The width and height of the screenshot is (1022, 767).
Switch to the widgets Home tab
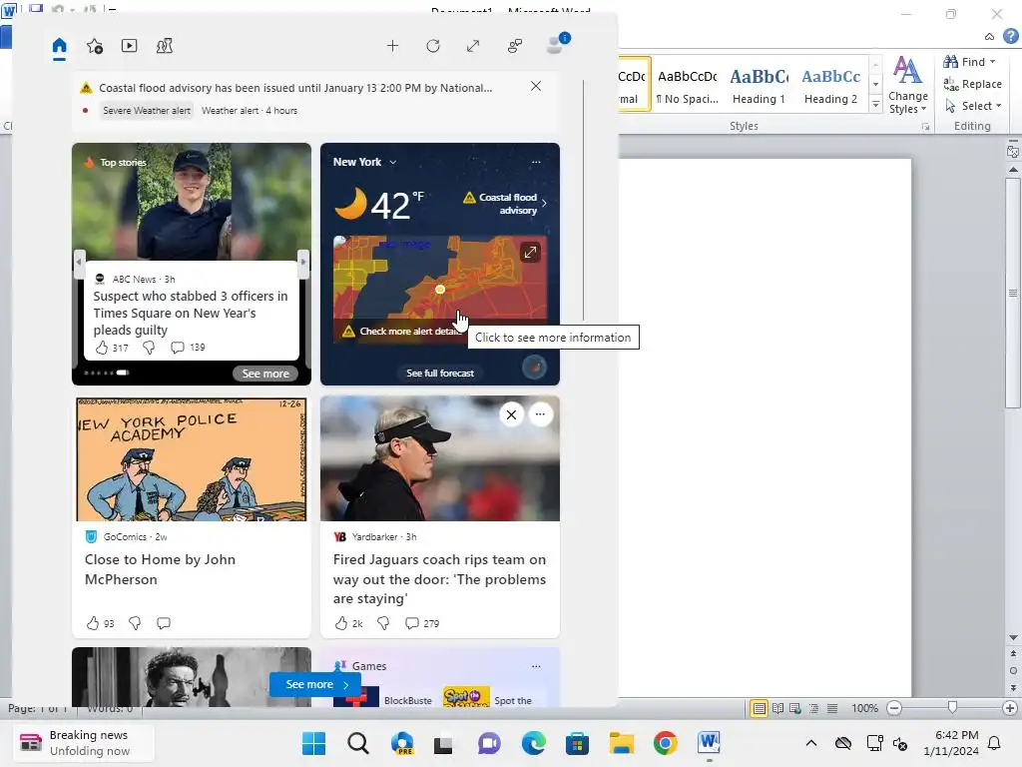tap(59, 47)
